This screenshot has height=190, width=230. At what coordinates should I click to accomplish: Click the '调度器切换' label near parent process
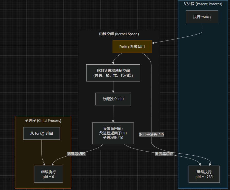click(164, 154)
